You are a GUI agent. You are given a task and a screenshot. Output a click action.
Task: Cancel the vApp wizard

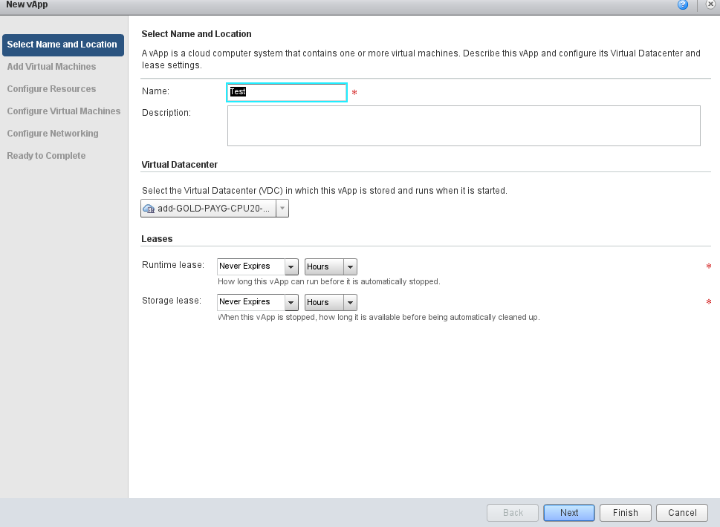tap(682, 513)
